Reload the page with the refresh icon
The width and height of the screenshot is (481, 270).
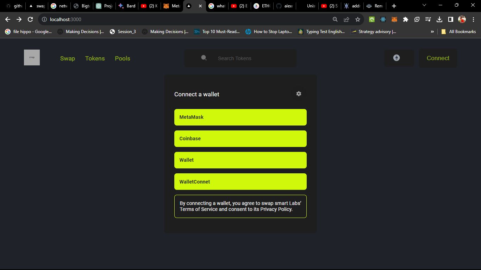click(x=30, y=19)
